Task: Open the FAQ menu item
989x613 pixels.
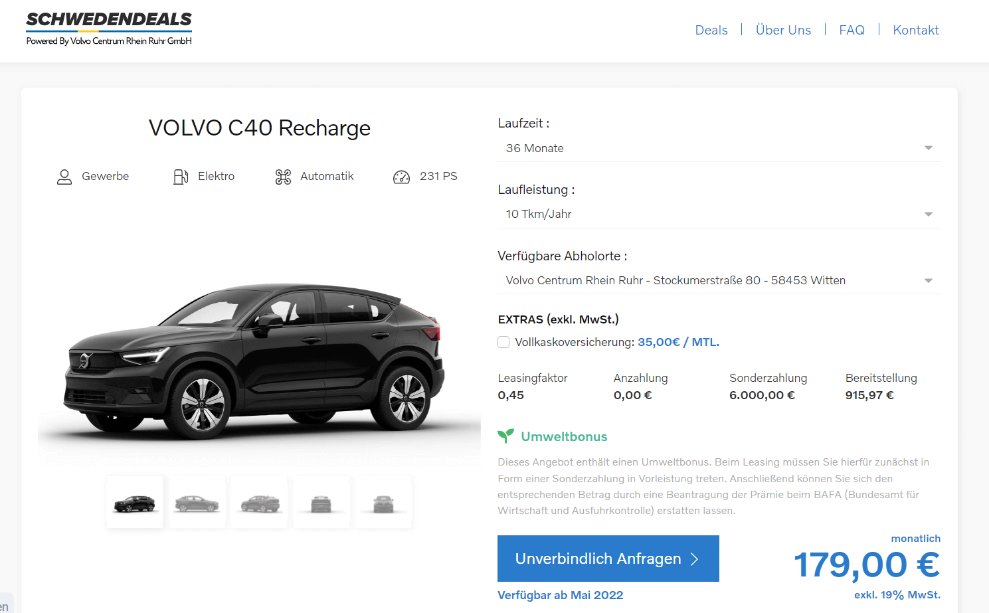Action: 852,30
